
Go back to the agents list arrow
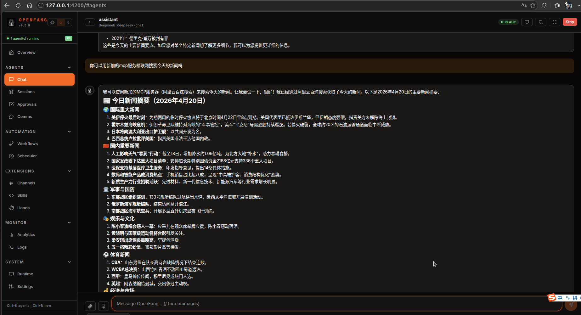[x=90, y=22]
